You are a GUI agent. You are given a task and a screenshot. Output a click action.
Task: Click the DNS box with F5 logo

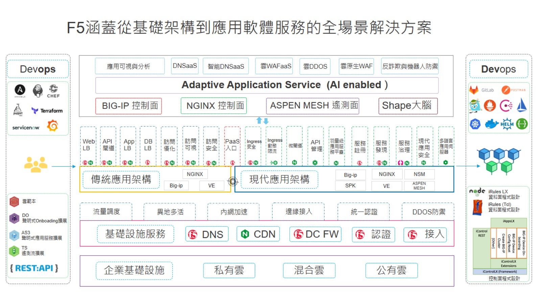[x=207, y=234]
